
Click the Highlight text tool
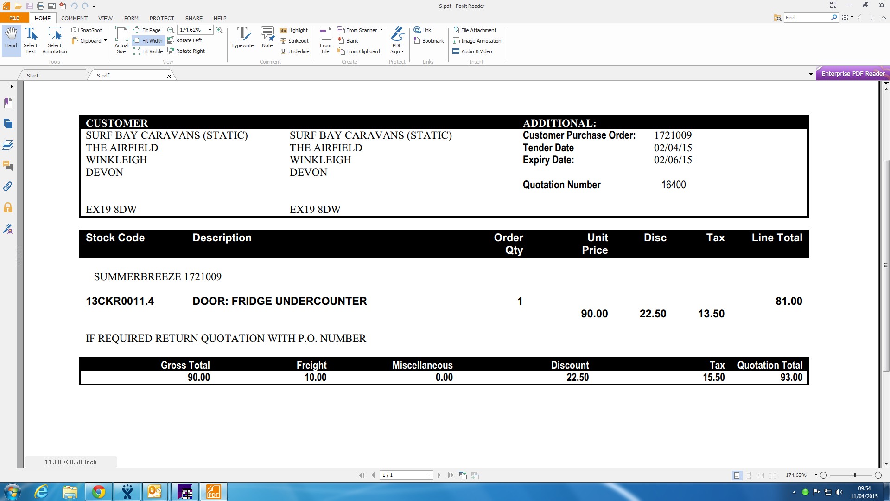(294, 30)
